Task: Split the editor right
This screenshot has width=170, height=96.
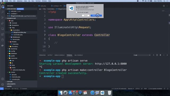Action: click(164, 6)
